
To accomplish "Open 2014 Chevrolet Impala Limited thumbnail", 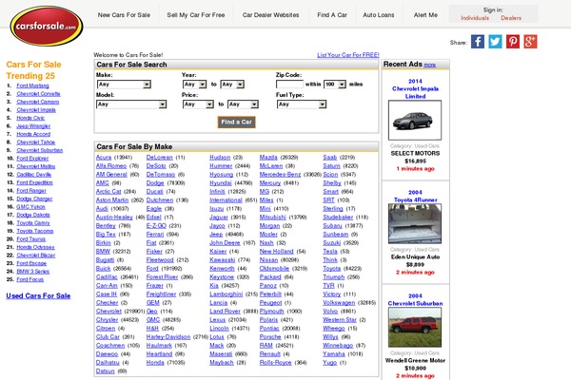I will [415, 121].
